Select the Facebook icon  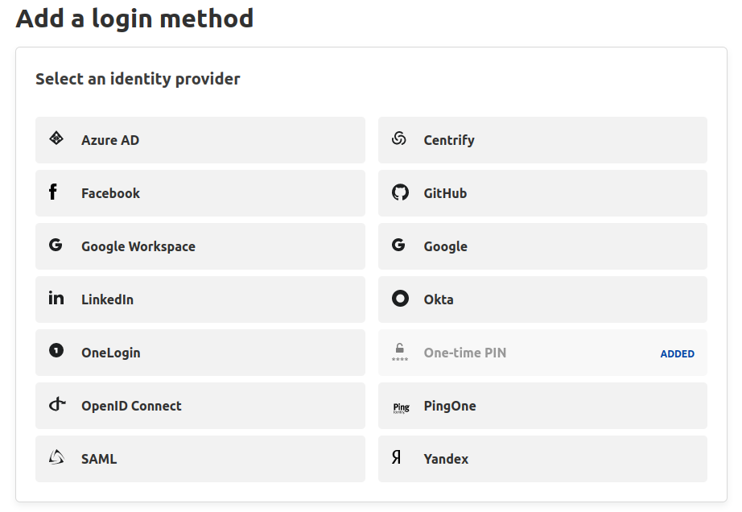pyautogui.click(x=54, y=192)
